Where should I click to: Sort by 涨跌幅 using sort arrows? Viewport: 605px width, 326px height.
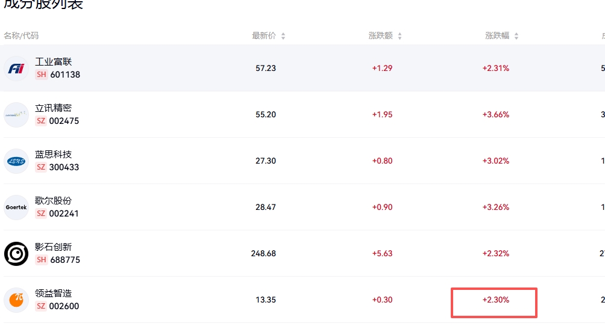coord(516,36)
